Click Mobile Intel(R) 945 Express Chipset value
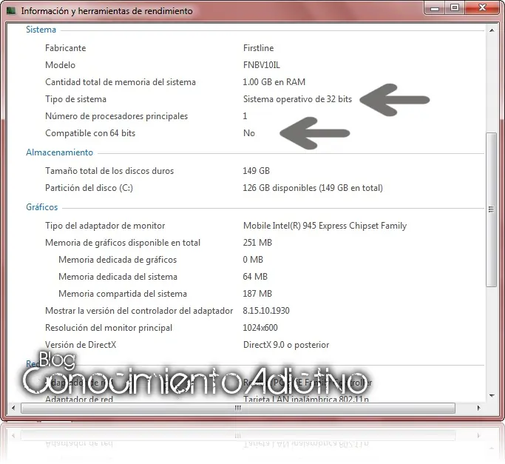This screenshot has height=464, width=505. pos(325,226)
